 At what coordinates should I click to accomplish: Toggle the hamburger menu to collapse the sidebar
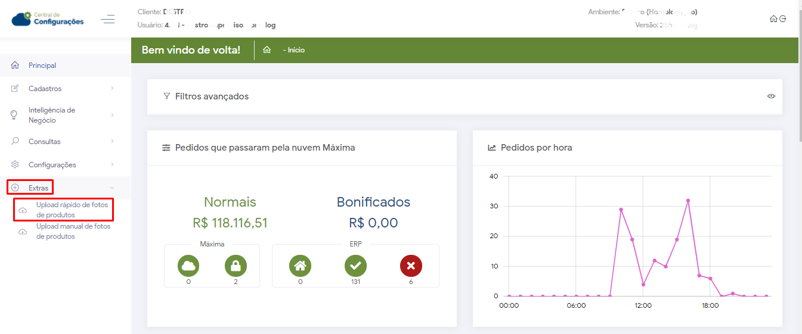108,20
